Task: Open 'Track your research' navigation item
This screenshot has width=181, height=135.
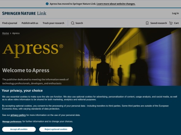Action: pyautogui.click(x=54, y=23)
